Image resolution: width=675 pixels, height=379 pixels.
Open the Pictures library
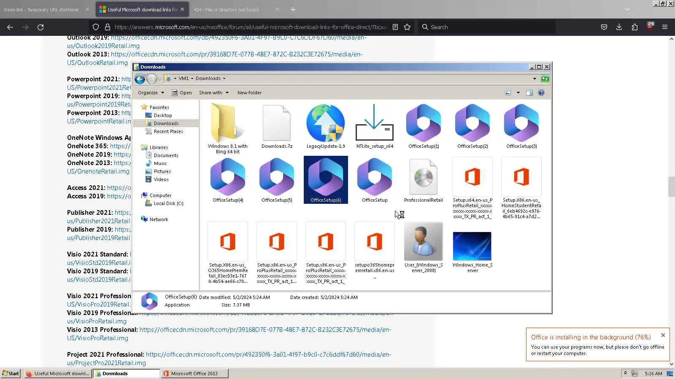pos(162,171)
